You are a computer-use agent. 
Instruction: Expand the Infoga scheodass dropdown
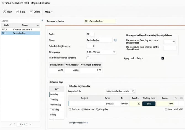coord(79,123)
